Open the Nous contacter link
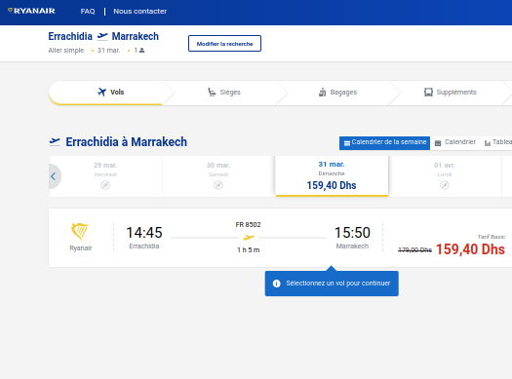 140,12
